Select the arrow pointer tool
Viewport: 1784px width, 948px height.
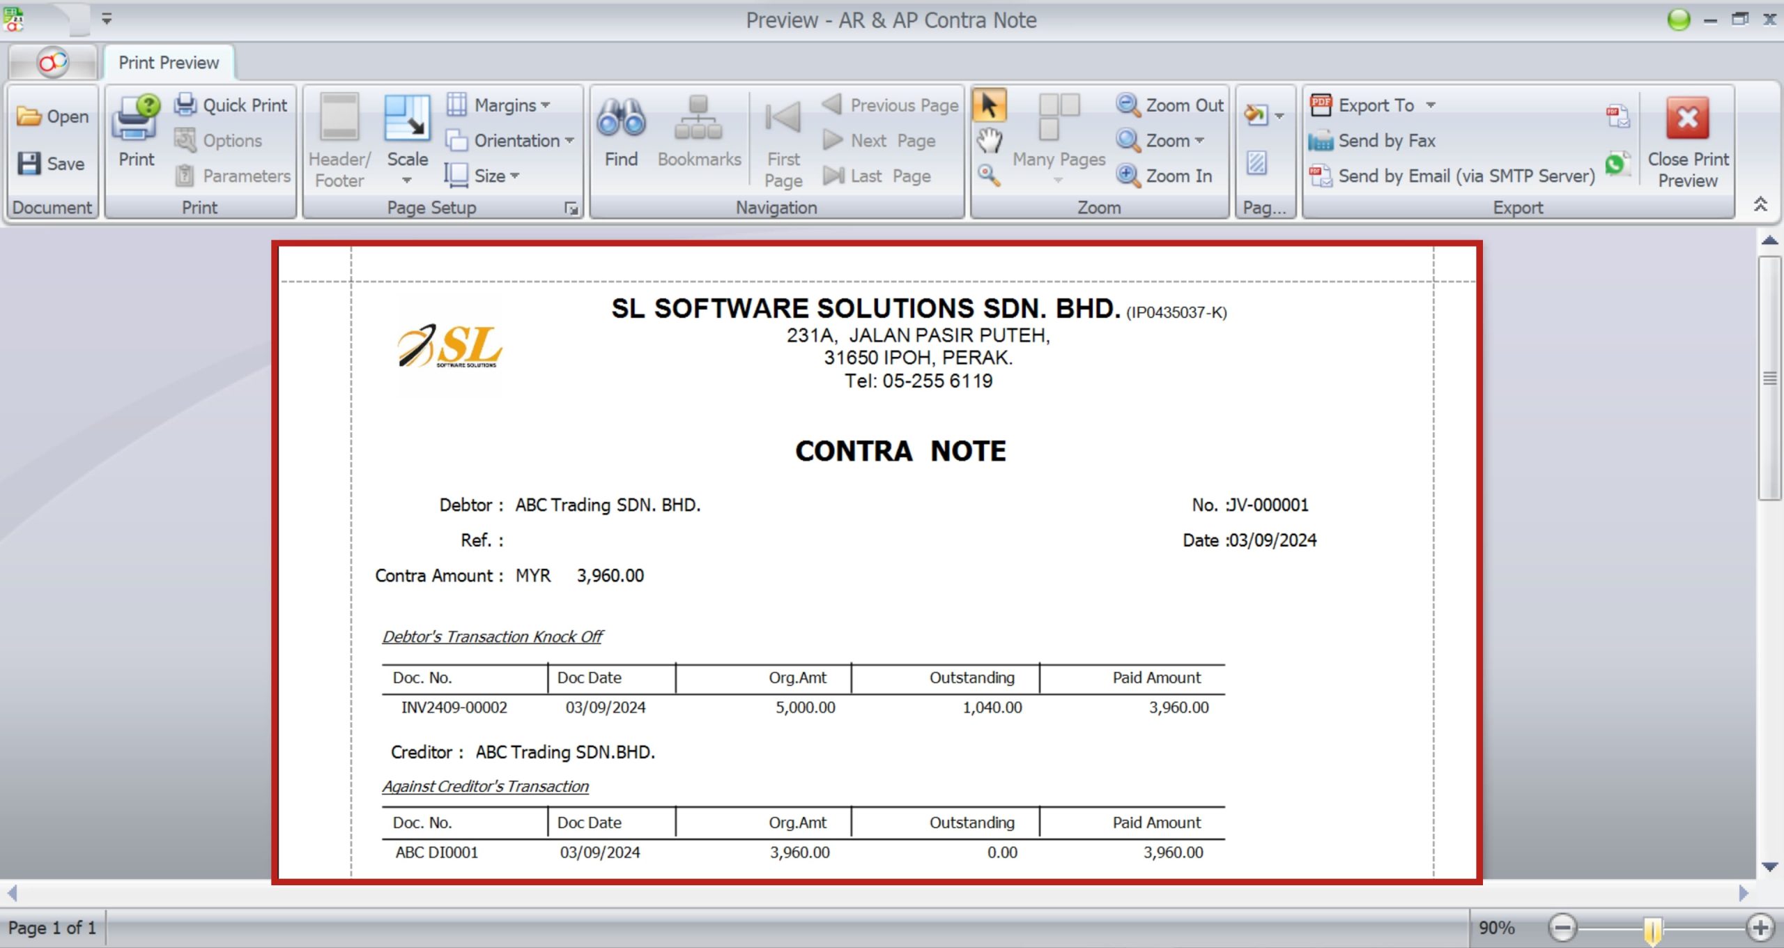(990, 106)
